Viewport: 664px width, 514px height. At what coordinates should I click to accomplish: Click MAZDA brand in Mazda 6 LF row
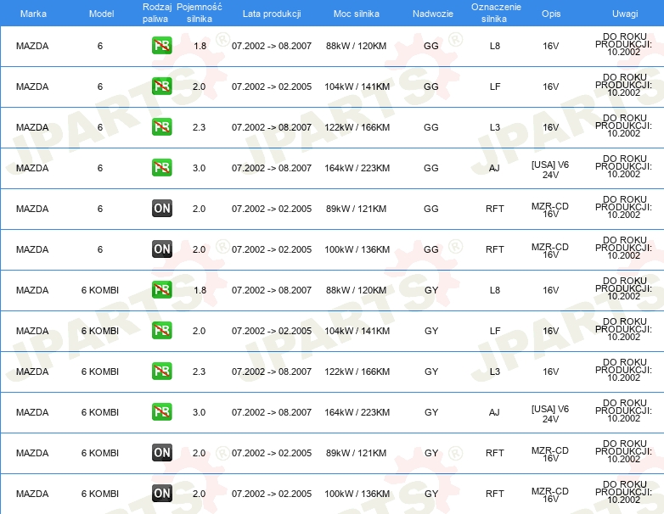tap(32, 87)
